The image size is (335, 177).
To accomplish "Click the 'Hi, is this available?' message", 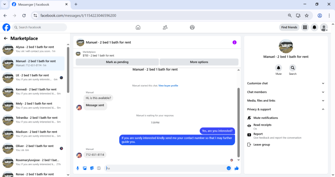I will click(x=98, y=98).
